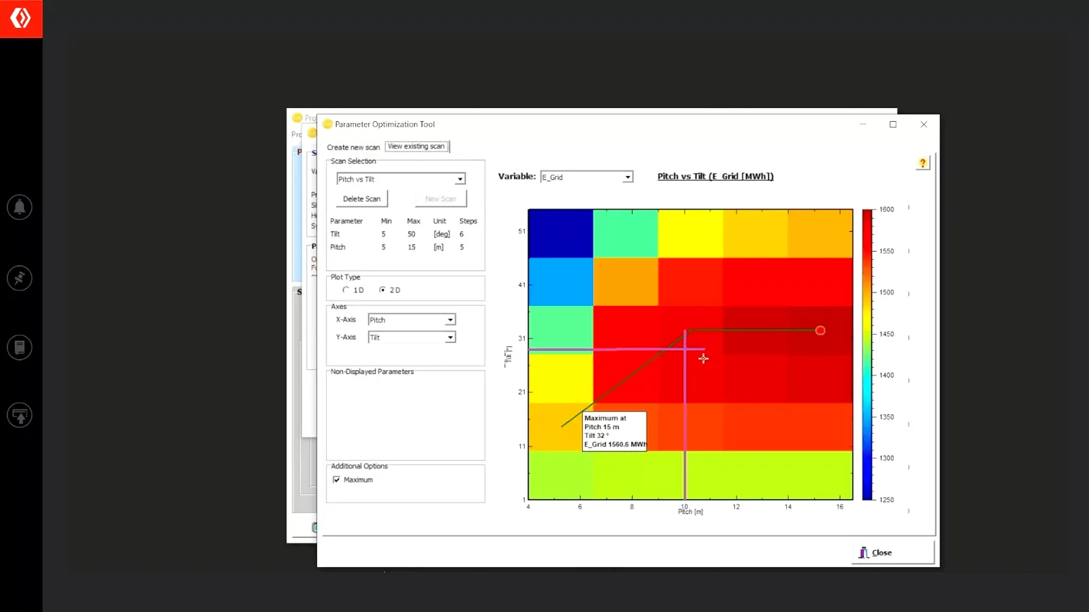Click the 1600 value on color scale
Image resolution: width=1089 pixels, height=612 pixels.
(886, 209)
